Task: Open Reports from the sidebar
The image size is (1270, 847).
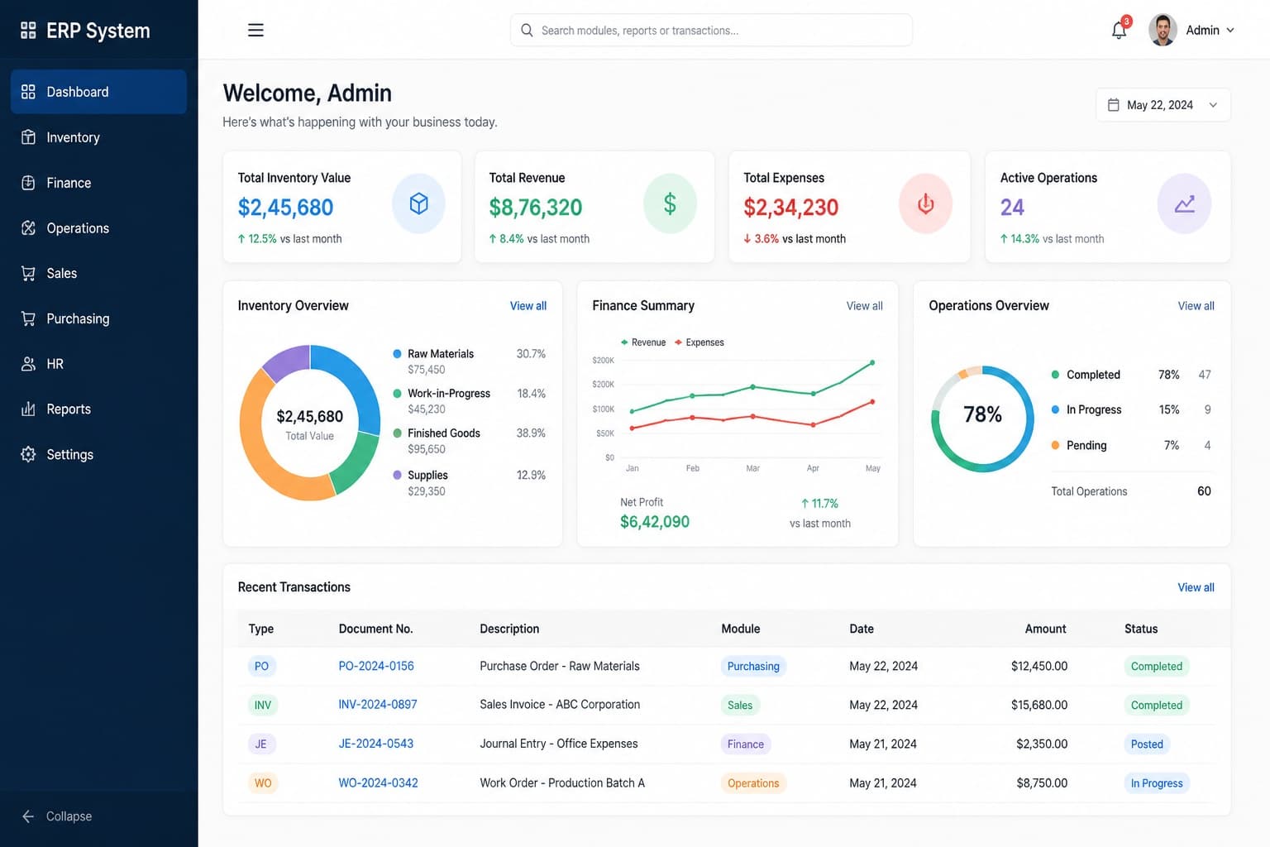Action: [98, 409]
